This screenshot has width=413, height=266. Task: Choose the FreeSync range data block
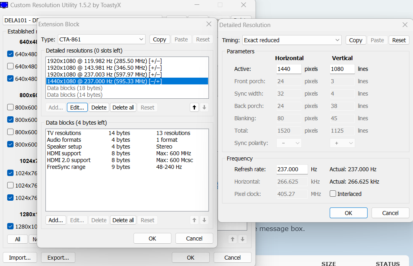pos(66,167)
